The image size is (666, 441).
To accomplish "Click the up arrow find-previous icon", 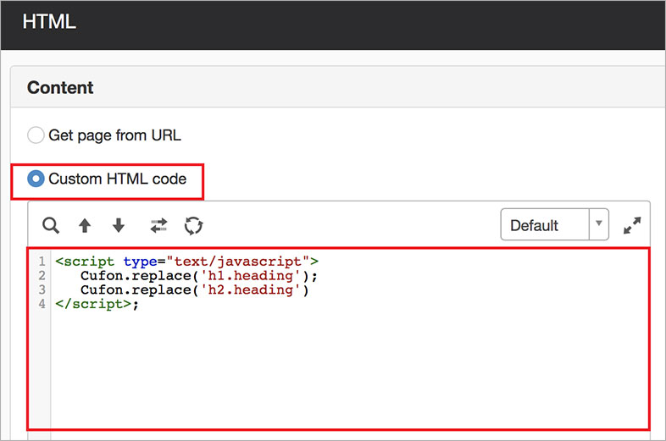I will [x=85, y=226].
